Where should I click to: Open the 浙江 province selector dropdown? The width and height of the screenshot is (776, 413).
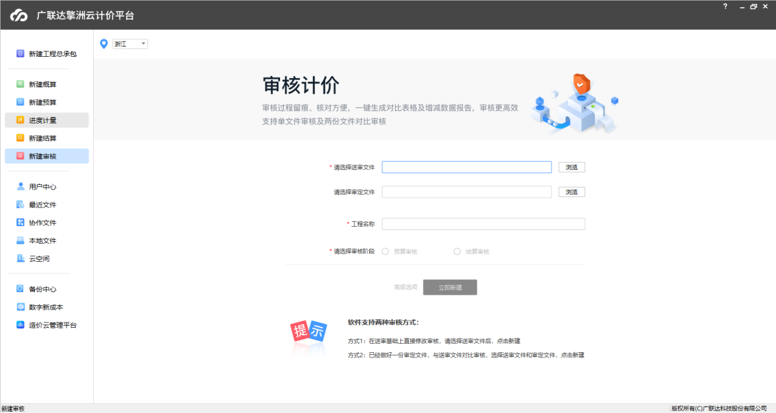click(x=129, y=43)
